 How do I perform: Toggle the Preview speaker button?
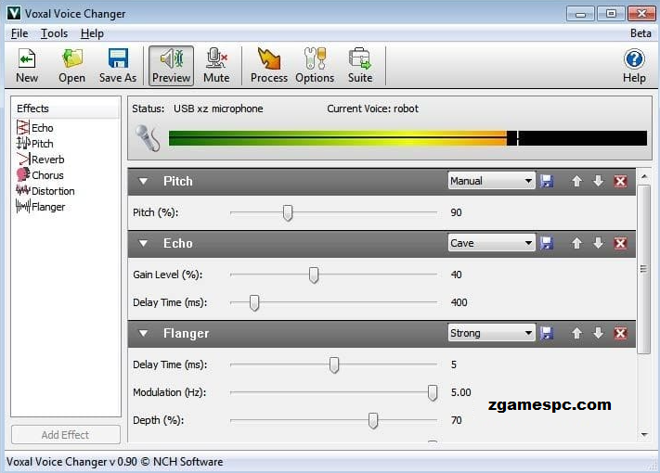pyautogui.click(x=172, y=66)
